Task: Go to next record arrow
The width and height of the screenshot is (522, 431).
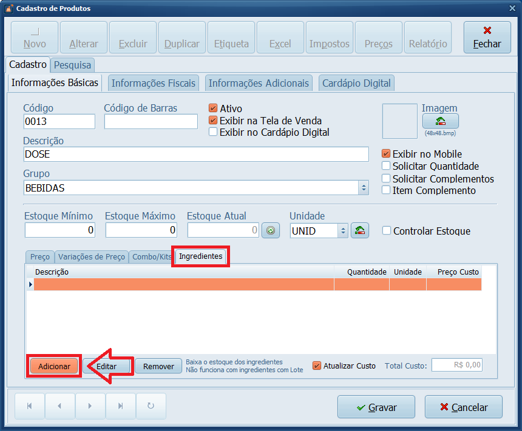Action: click(90, 407)
